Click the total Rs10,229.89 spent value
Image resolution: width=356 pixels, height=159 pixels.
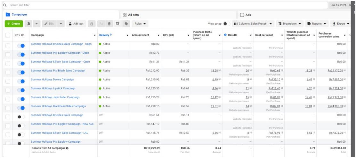coord(152,148)
